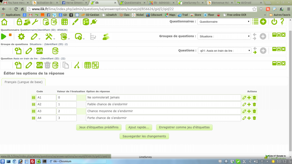292x164 pixels.
Task: Set conditions branch icon for question
Action: pyautogui.click(x=77, y=65)
